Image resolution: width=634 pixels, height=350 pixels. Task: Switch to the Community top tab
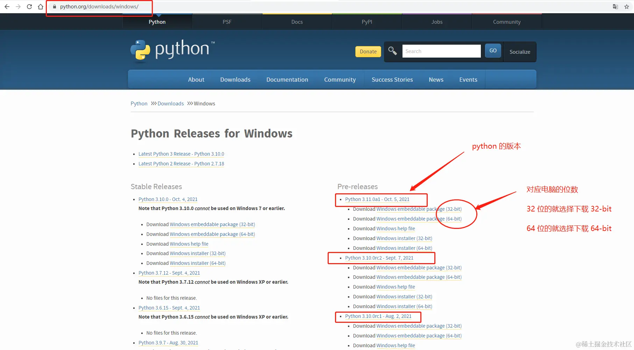(x=507, y=22)
